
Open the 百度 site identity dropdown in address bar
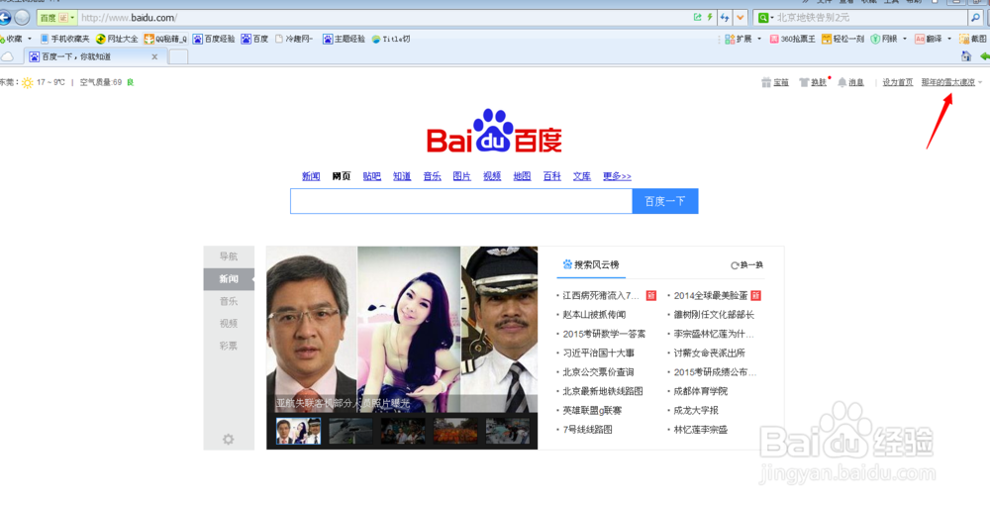click(x=56, y=18)
